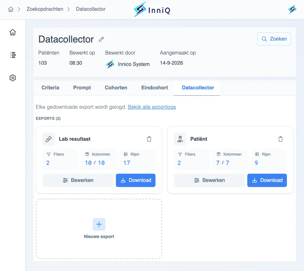Click the Lab resultaat test tube icon
304x271 pixels.
(x=49, y=139)
